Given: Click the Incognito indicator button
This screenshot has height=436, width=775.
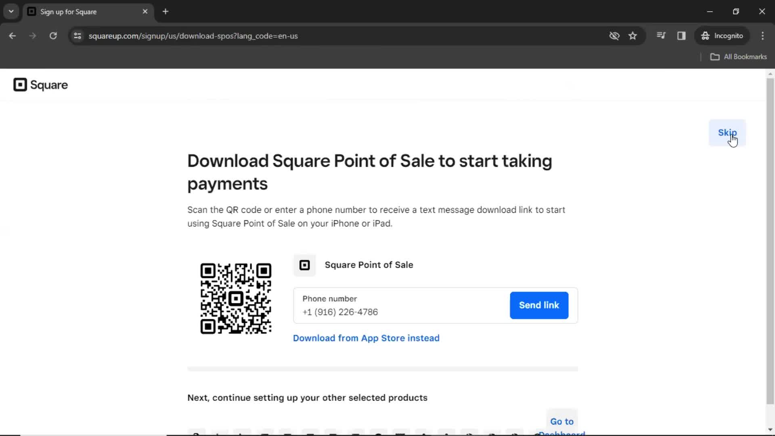Looking at the screenshot, I should pyautogui.click(x=722, y=36).
